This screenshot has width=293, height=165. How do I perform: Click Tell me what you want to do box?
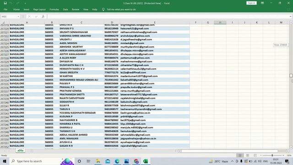[x=121, y=9]
